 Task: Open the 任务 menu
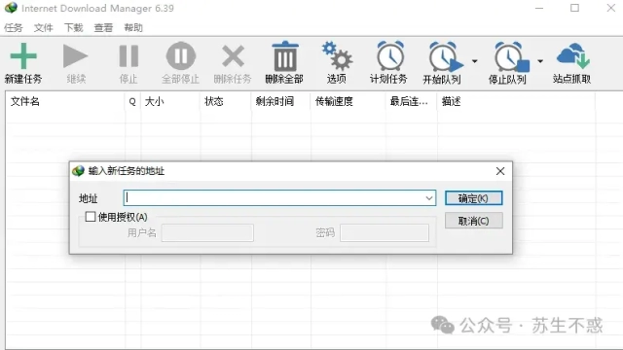point(14,28)
